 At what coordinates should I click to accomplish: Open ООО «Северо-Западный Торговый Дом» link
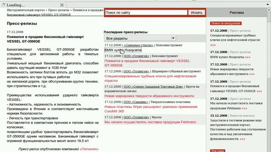[x=153, y=87]
